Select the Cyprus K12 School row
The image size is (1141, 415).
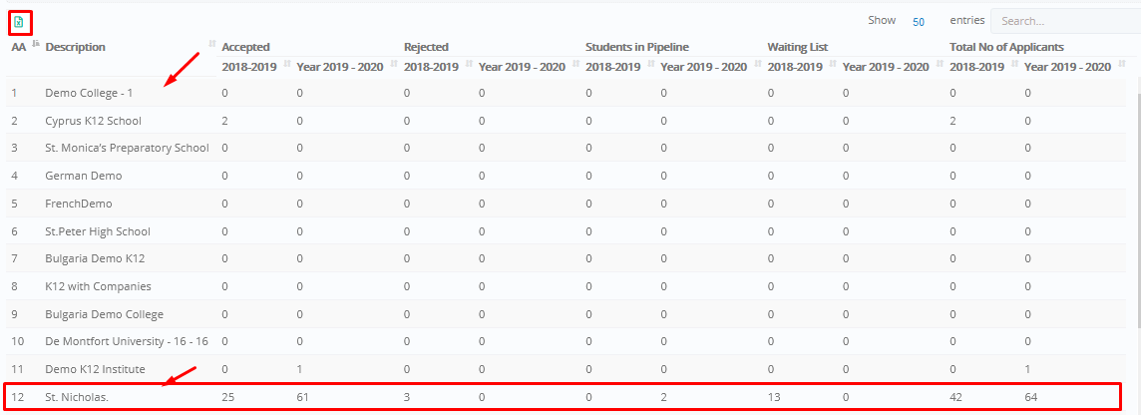(564, 120)
